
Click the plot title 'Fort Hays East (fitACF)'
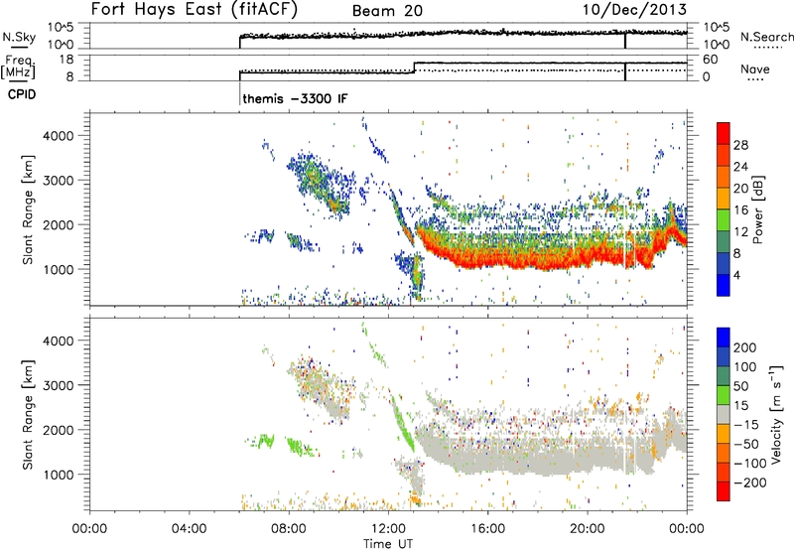coord(195,9)
